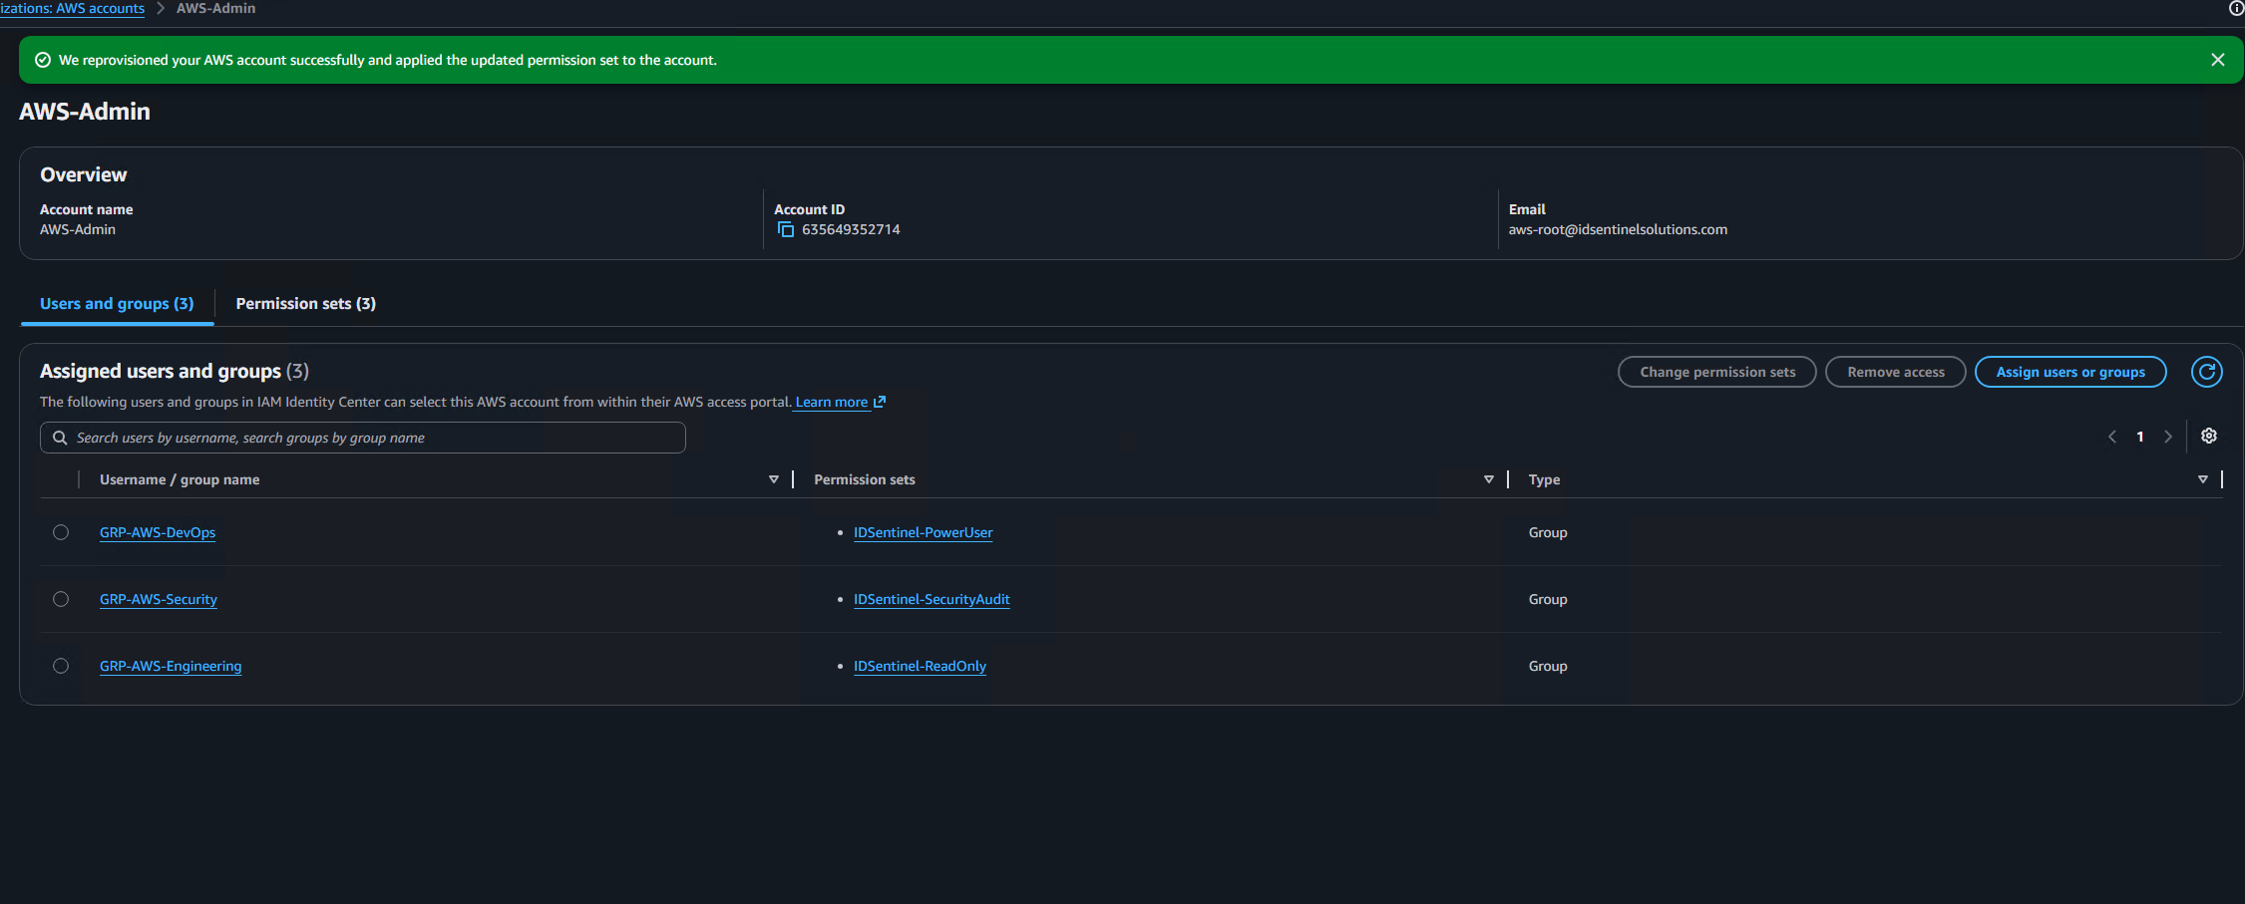Click Type value in GRP-AWS-Security row

1548,599
